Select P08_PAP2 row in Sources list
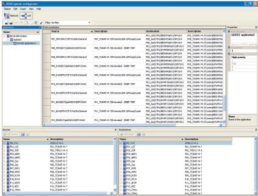The height and width of the screenshot is (196, 258). 58,172
